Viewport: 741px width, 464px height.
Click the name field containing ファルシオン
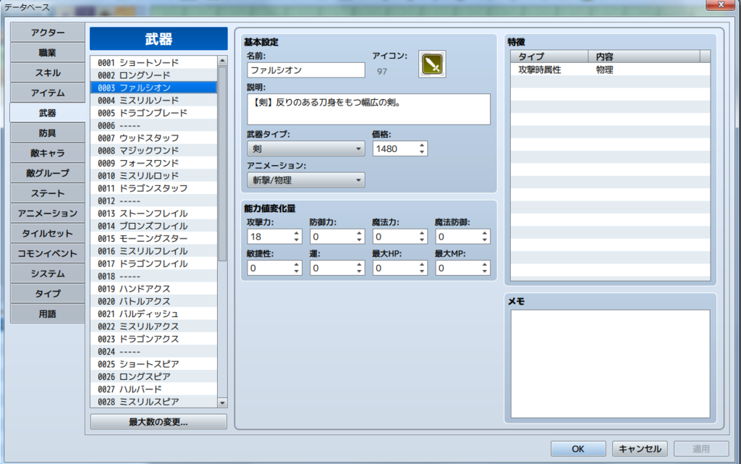pos(304,69)
